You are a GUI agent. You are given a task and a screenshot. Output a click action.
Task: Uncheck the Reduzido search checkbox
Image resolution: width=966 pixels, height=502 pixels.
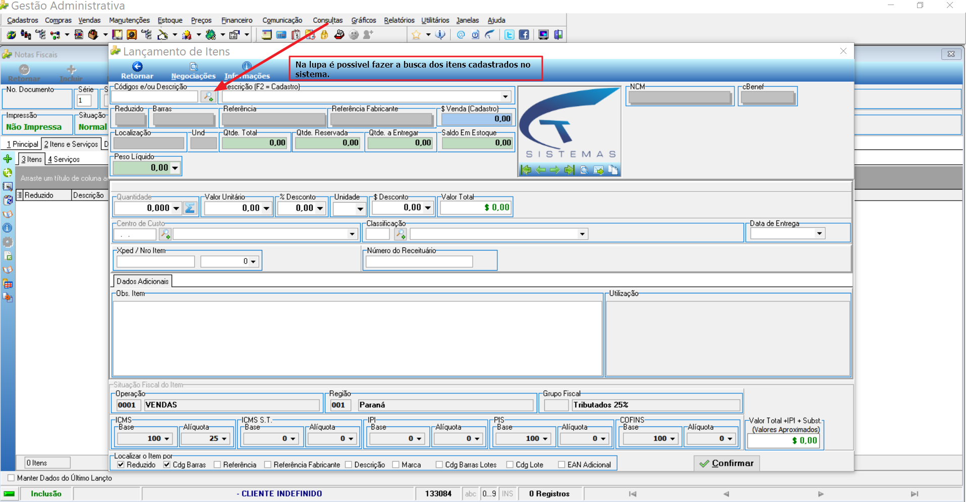coord(121,465)
